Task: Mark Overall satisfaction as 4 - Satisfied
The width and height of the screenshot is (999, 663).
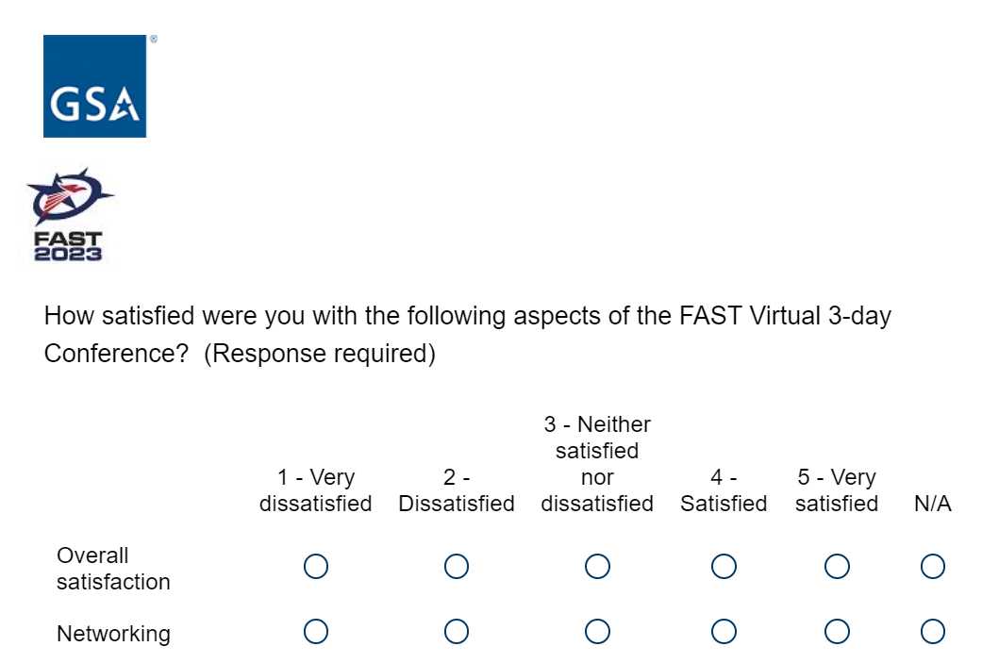Action: coord(724,567)
